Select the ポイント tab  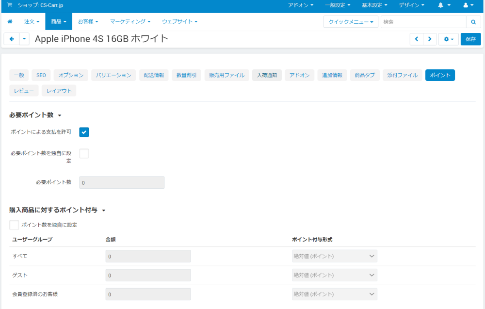coord(440,75)
